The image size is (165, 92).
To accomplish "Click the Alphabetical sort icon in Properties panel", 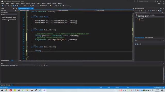I will pyautogui.click(x=138, y=44).
